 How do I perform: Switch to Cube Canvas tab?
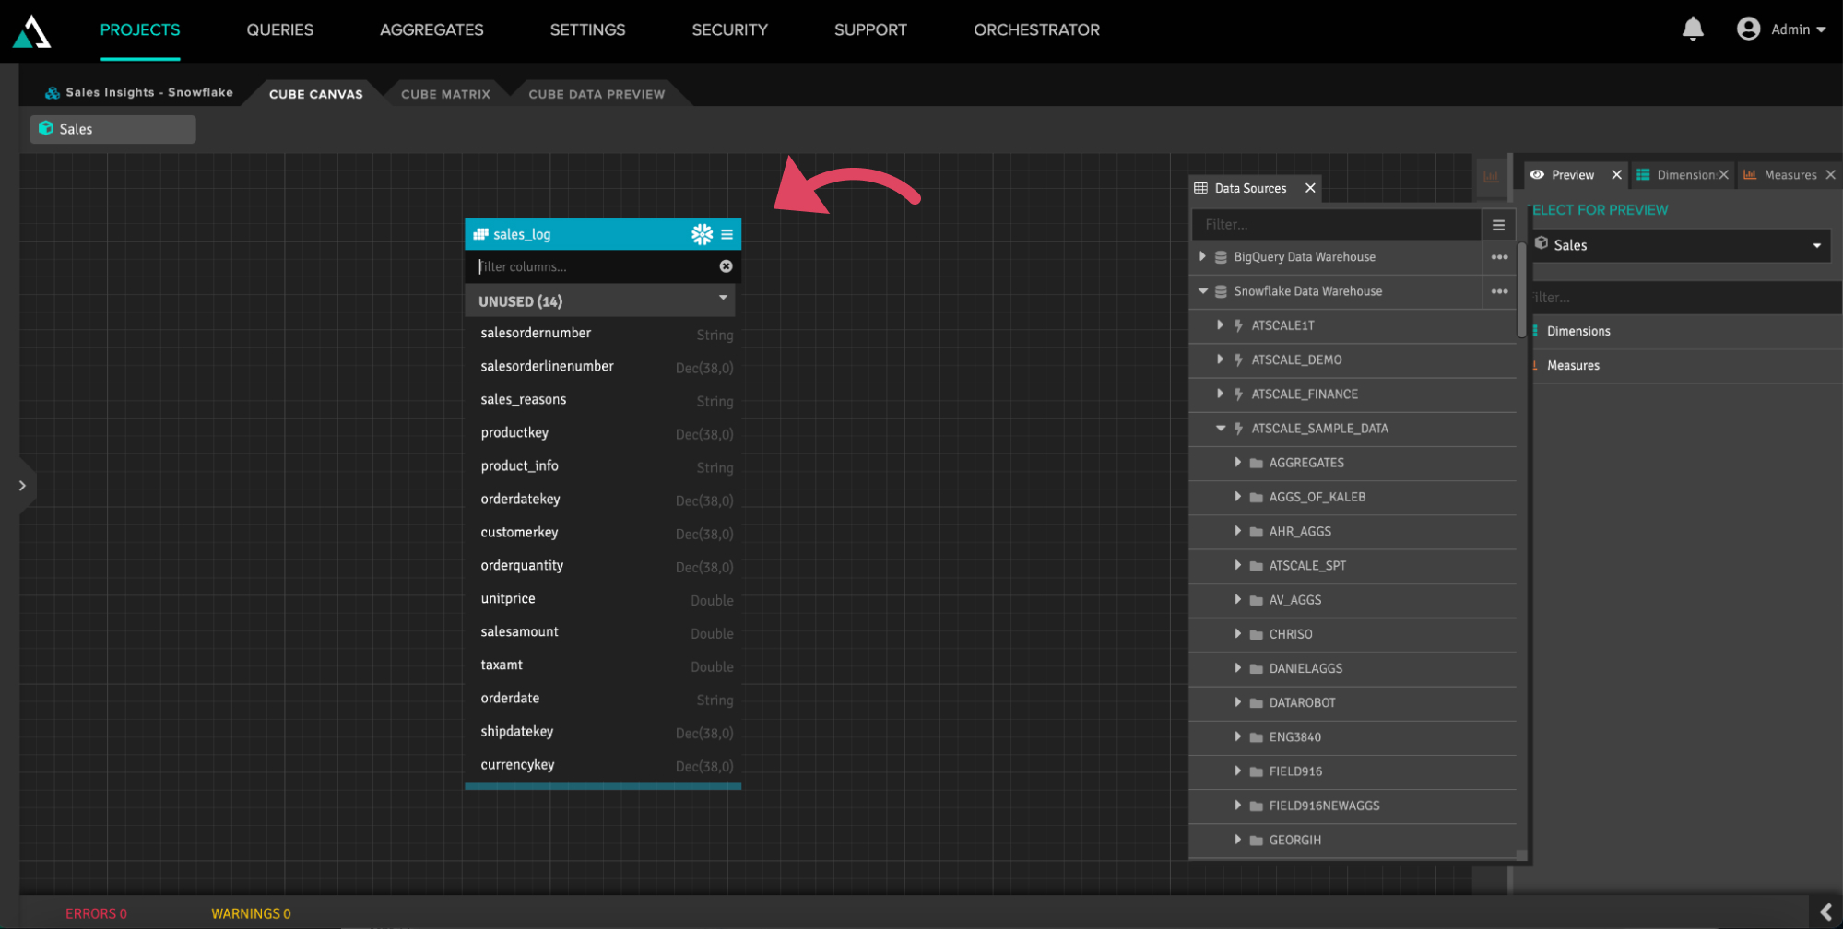(x=316, y=94)
